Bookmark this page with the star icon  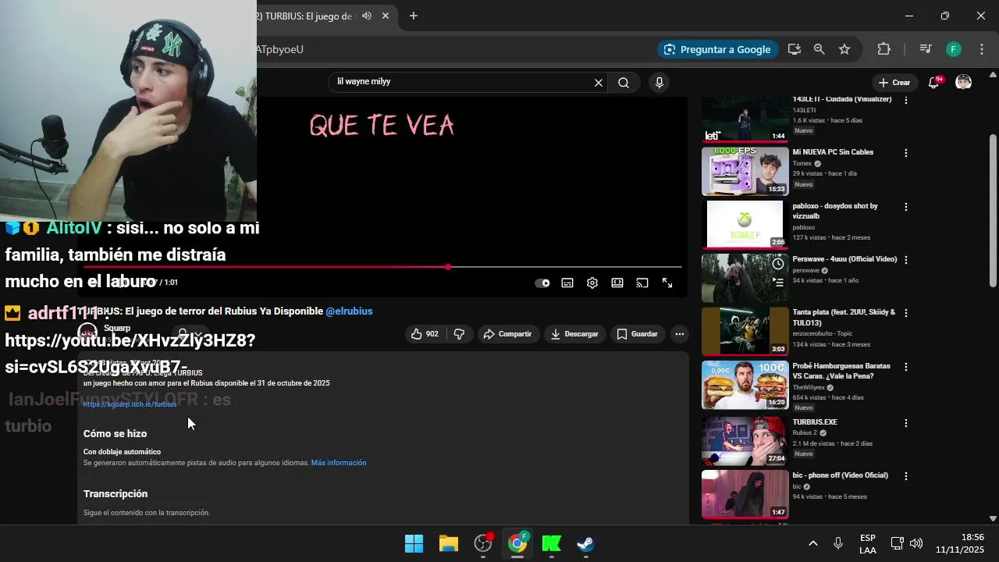point(844,49)
